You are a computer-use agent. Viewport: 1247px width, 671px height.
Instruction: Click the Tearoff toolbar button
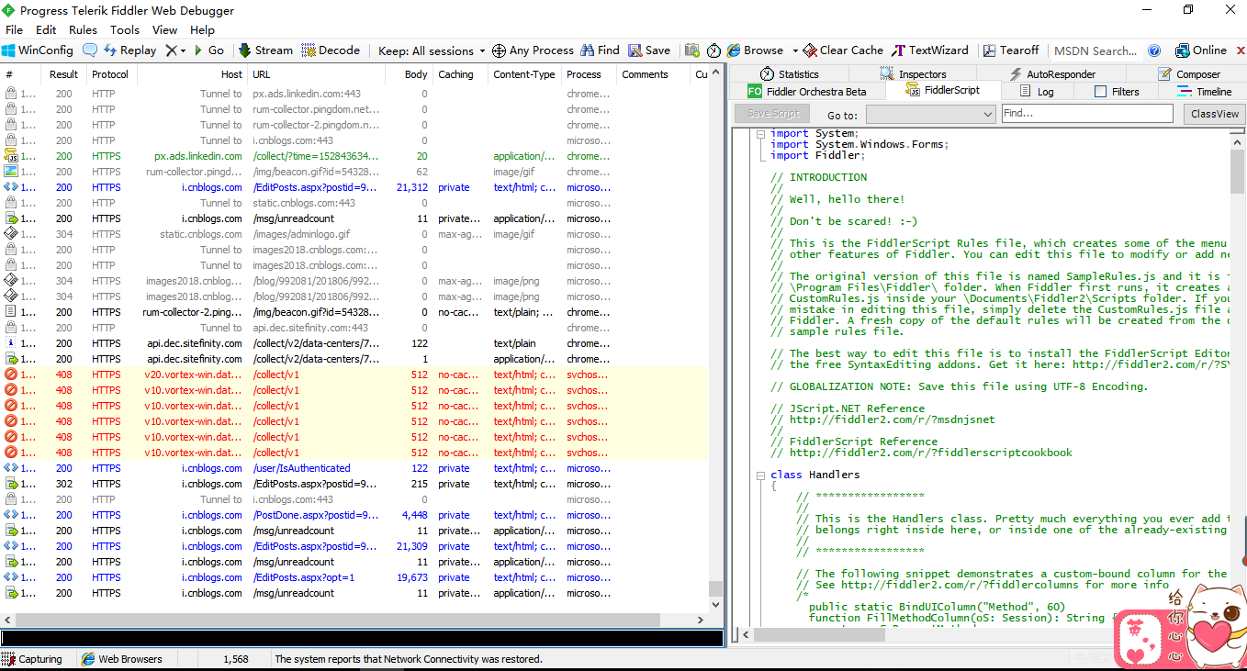coord(1010,50)
